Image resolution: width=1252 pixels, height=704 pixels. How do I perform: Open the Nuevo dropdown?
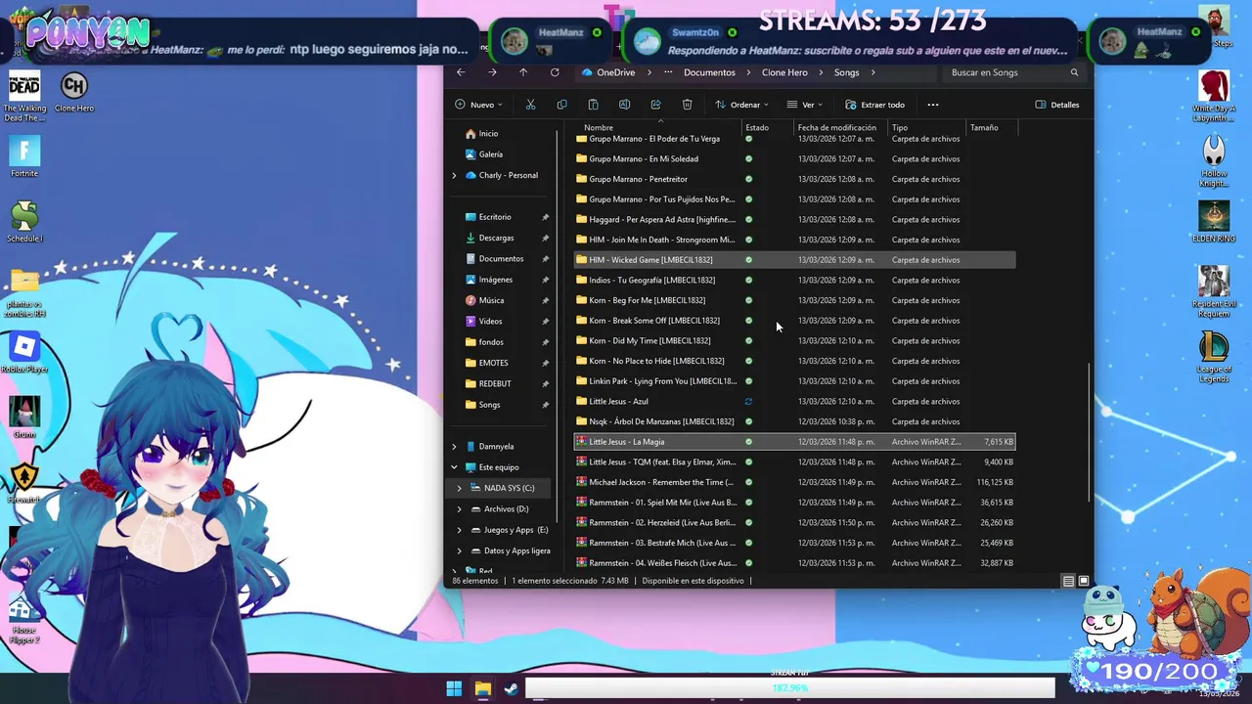(478, 105)
